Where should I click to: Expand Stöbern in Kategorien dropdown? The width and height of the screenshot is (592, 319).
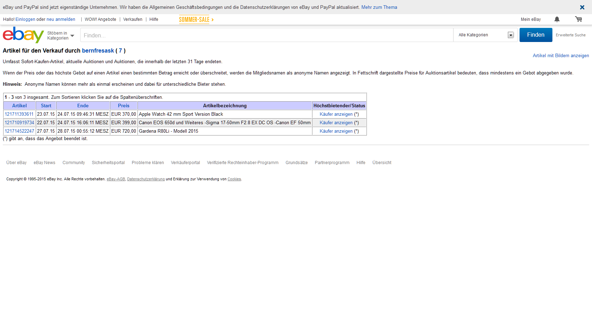pos(61,36)
